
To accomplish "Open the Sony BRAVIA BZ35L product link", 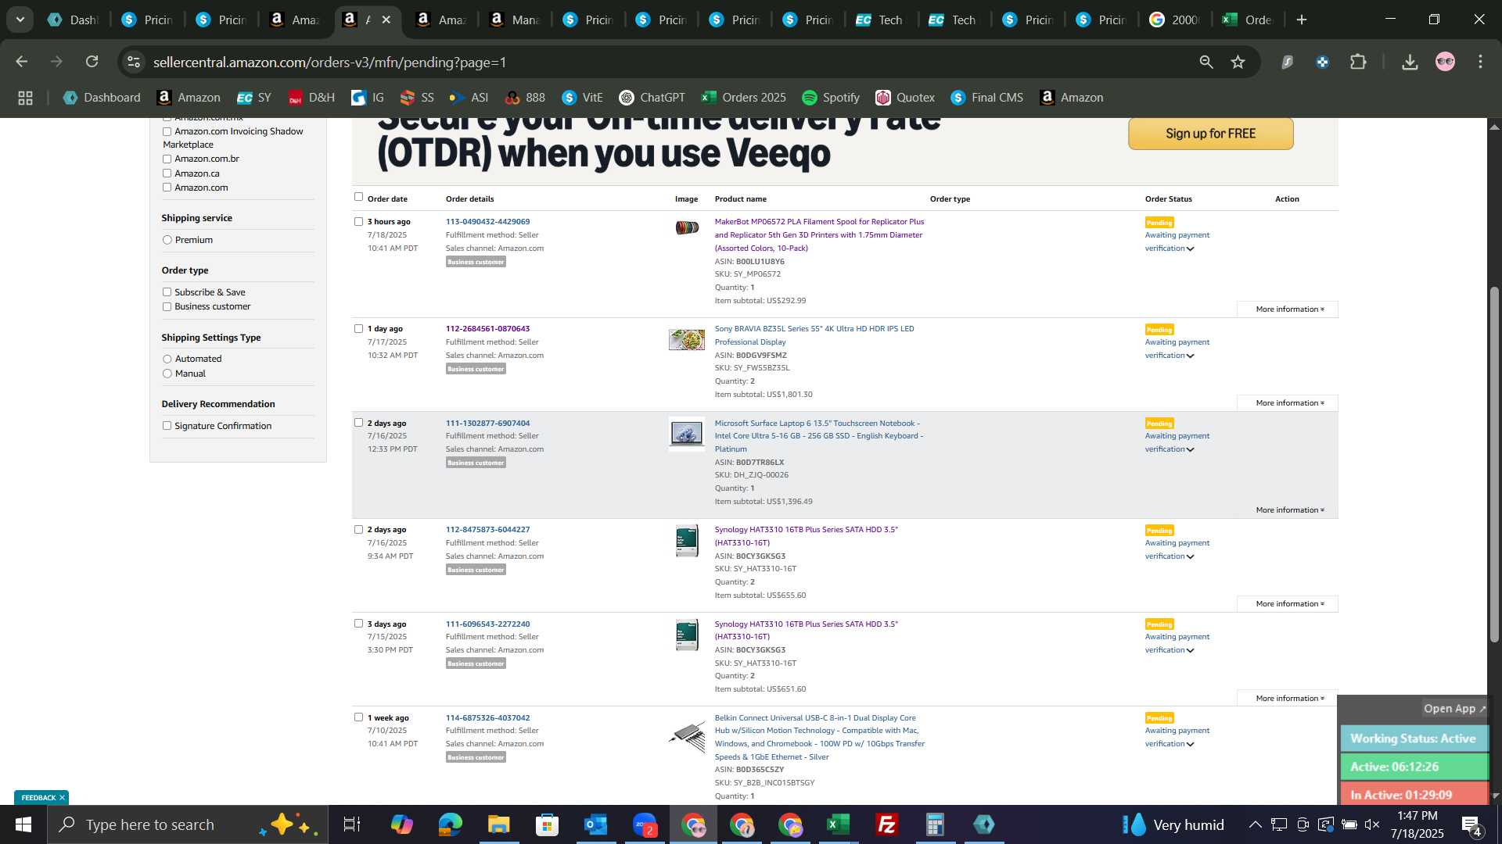I will (814, 335).
